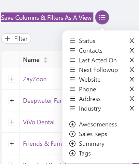The image size is (139, 164).
Task: Expand the ViVo Dental row
Action: click(12, 122)
